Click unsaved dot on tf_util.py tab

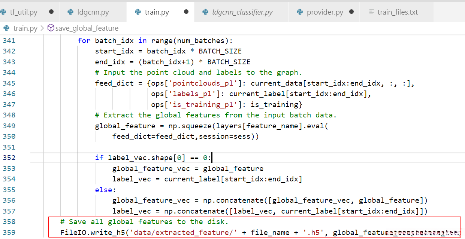tap(51, 12)
